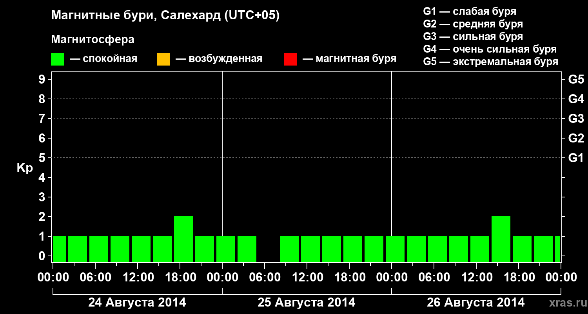Click the 'G5 — экстремальная буря' legend line
The width and height of the screenshot is (588, 314).
(x=490, y=62)
